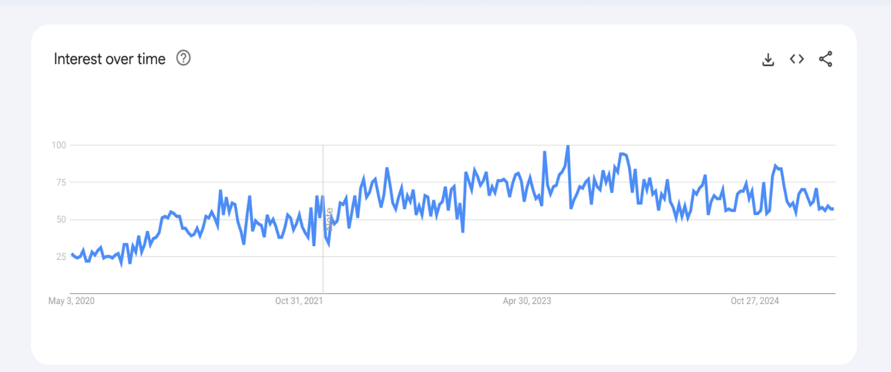This screenshot has height=372, width=891.
Task: Click the Note marker on the chart
Action: pyautogui.click(x=330, y=218)
